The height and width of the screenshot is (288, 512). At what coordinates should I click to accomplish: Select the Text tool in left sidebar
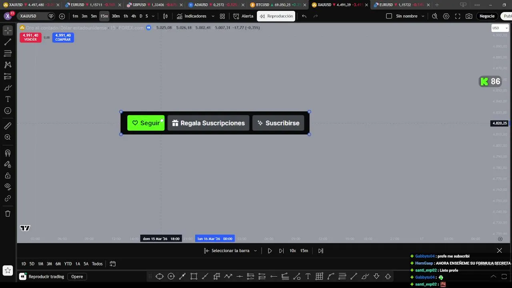[x=8, y=99]
